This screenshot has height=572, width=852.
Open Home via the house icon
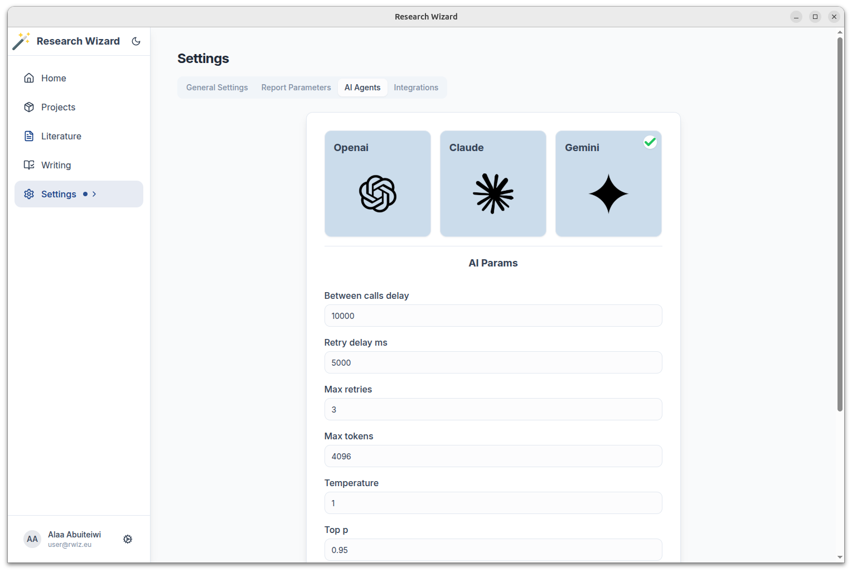[29, 78]
